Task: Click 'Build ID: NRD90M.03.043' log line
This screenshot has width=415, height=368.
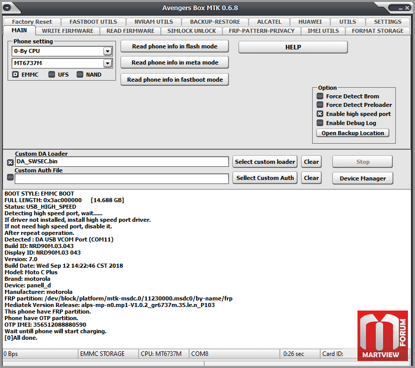Action: 39,246
